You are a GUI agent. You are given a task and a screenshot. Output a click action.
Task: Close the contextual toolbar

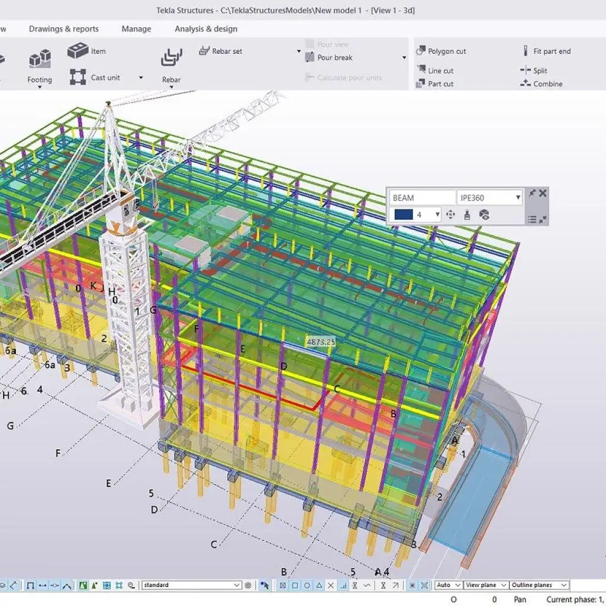[x=543, y=193]
